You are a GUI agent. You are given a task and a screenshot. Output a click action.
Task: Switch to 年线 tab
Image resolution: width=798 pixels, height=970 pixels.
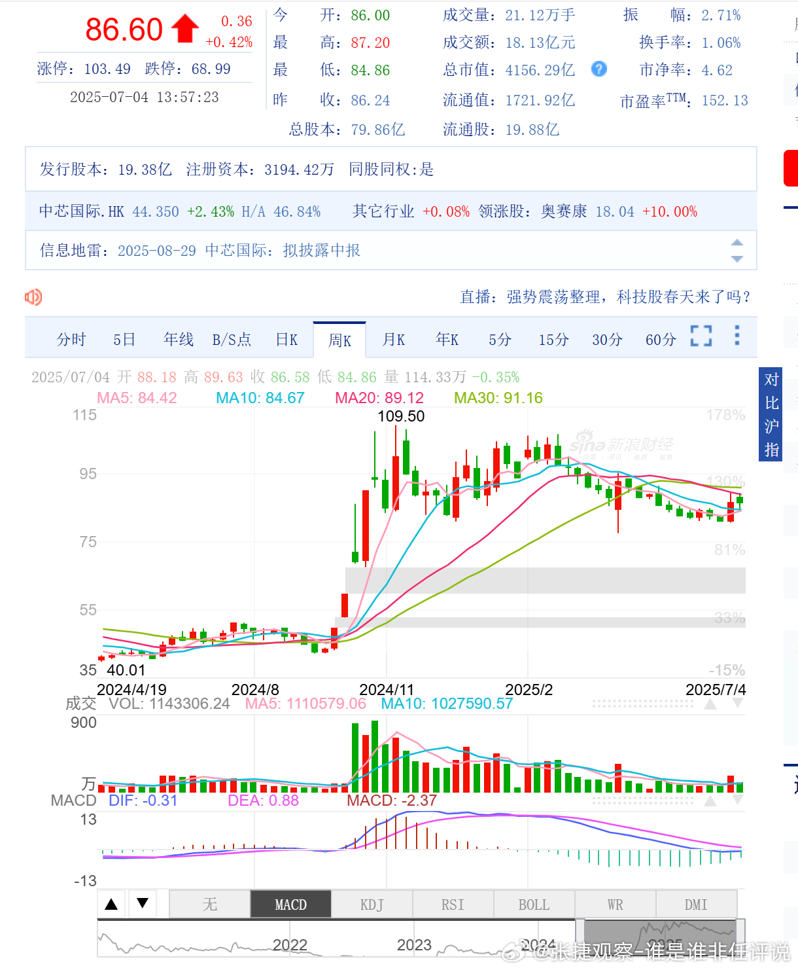179,340
